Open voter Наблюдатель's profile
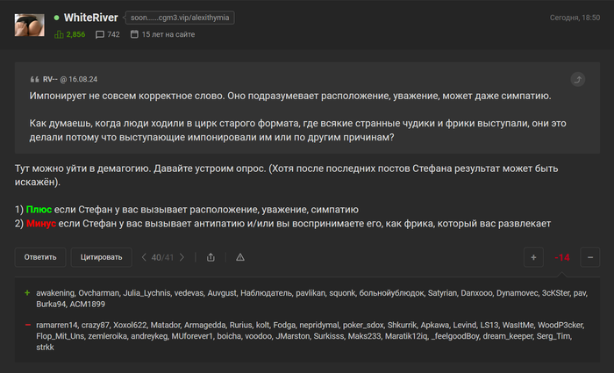The image size is (614, 373). pos(267,293)
